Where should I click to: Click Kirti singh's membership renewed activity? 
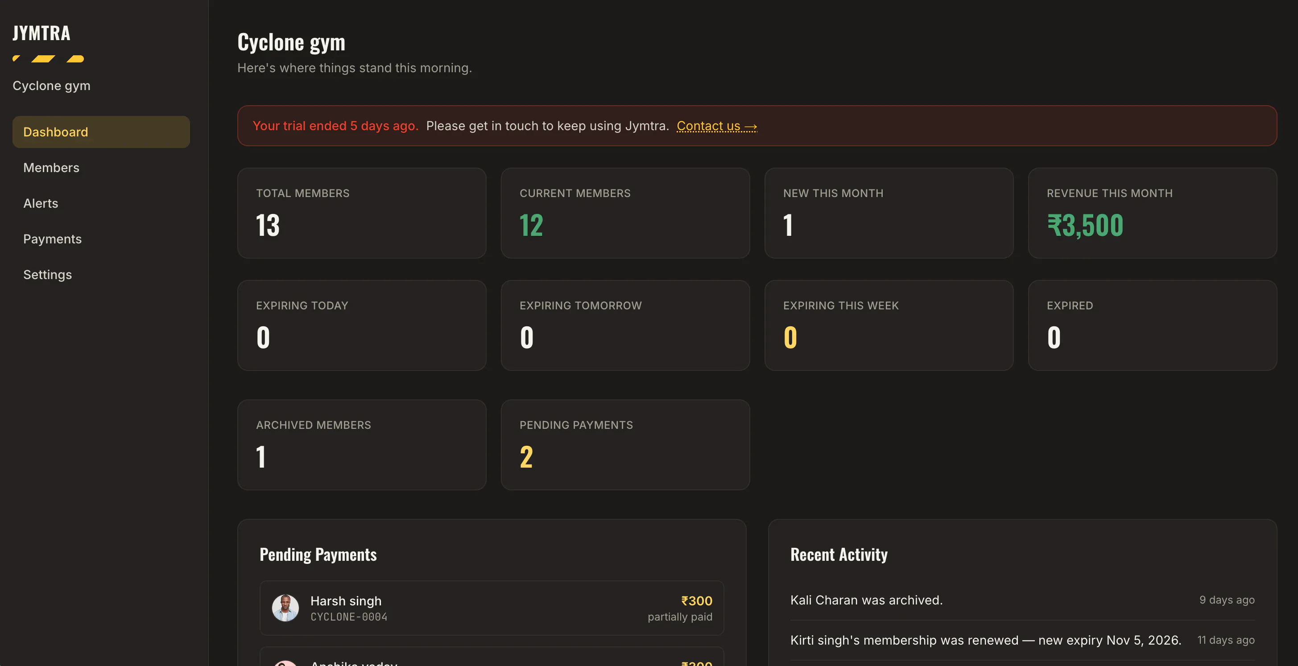986,640
